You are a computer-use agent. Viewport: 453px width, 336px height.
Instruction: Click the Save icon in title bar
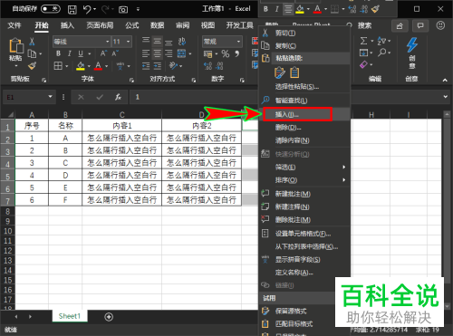click(72, 10)
